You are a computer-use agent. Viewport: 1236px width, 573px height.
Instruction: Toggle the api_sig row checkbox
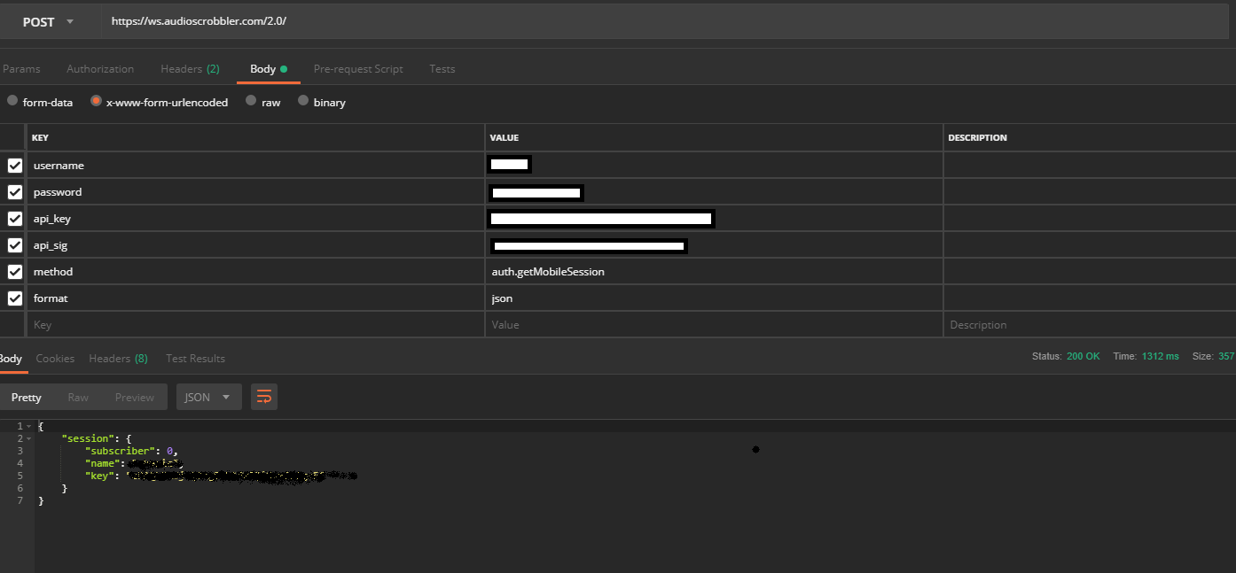point(15,245)
